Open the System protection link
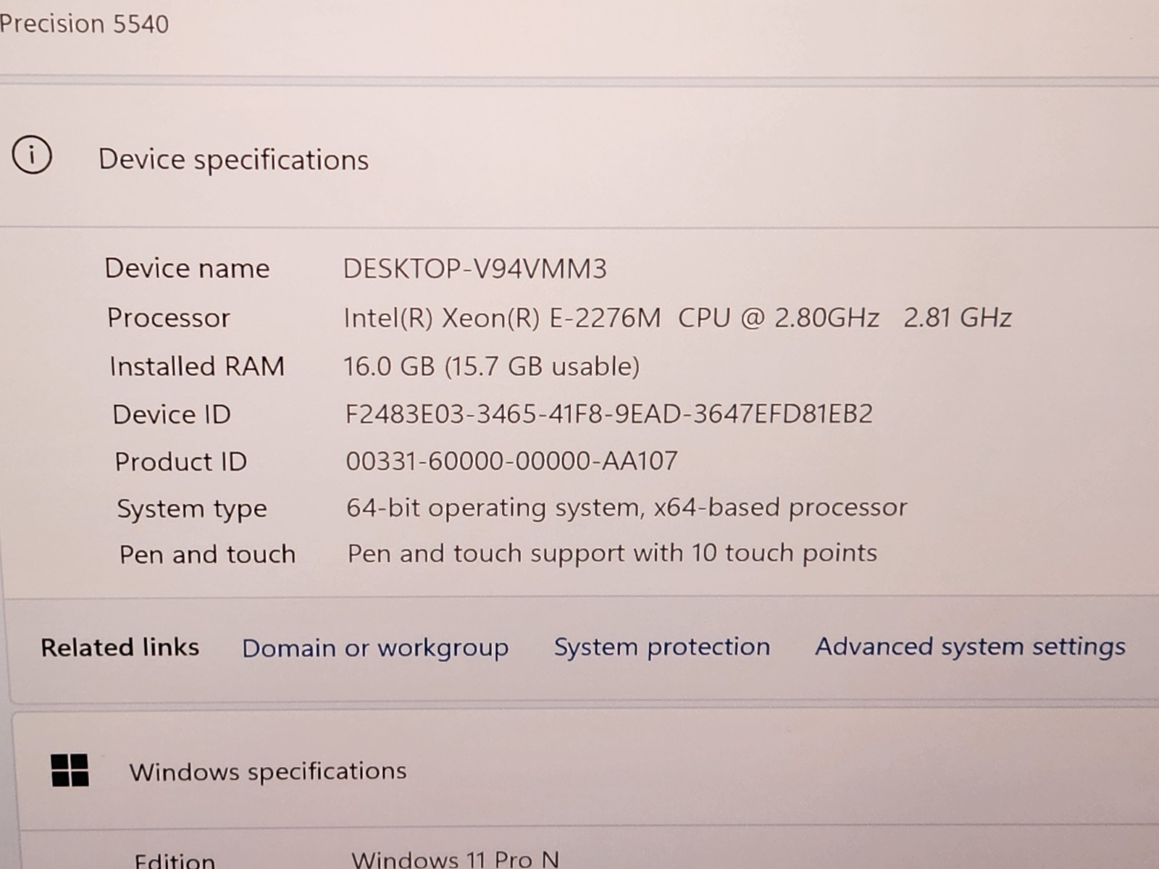 point(662,647)
